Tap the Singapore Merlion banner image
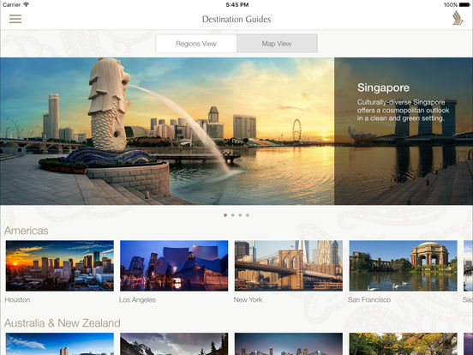The image size is (473, 355). point(167,131)
